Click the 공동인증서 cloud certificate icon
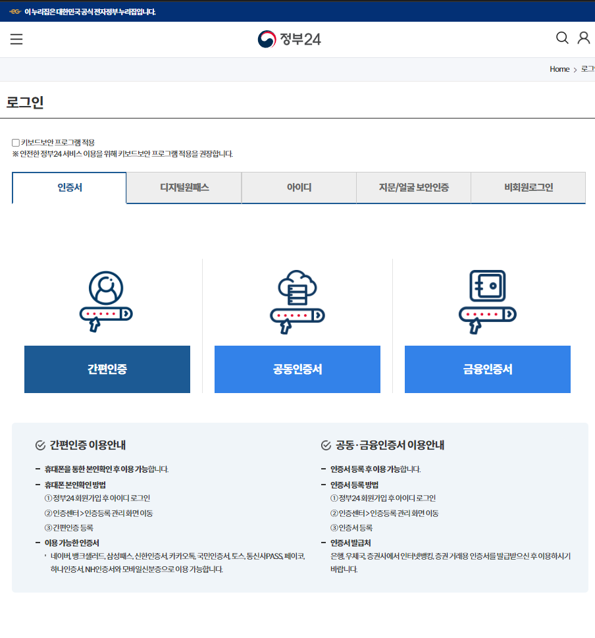595x638 pixels. [x=297, y=301]
